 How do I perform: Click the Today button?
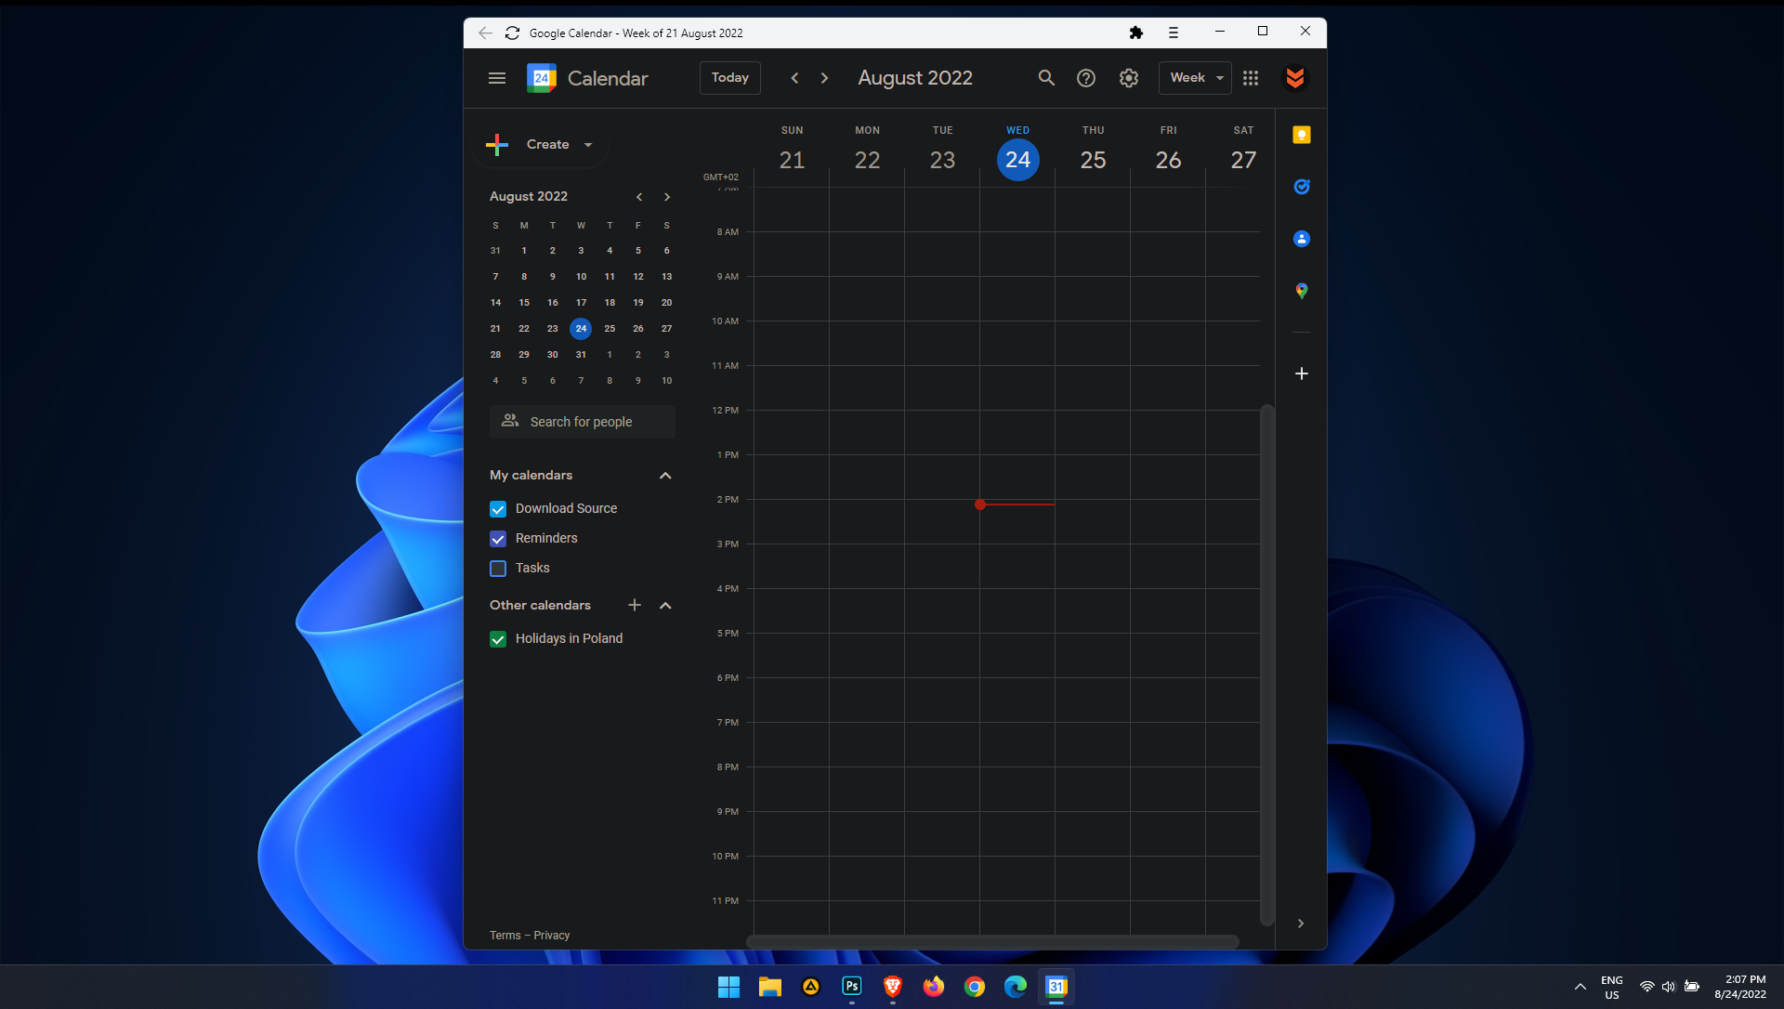(x=730, y=78)
